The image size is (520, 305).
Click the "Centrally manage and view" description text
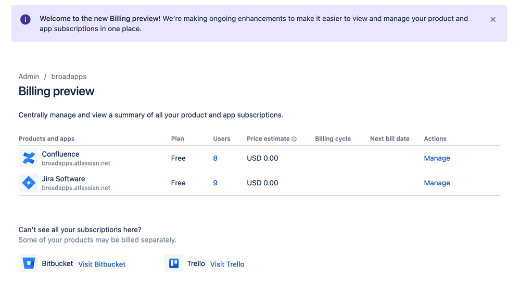tap(151, 115)
